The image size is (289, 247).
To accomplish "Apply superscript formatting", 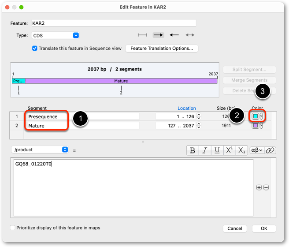I will 229,150.
